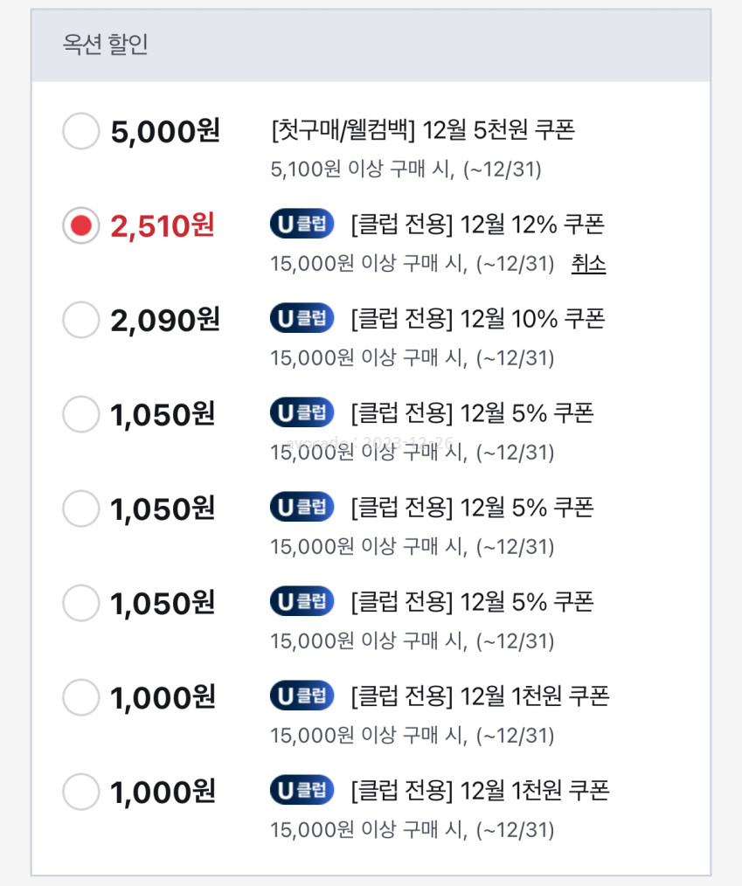Click the U클럽 badge on the first 1천원 coupon
This screenshot has width=742, height=886.
point(302,696)
